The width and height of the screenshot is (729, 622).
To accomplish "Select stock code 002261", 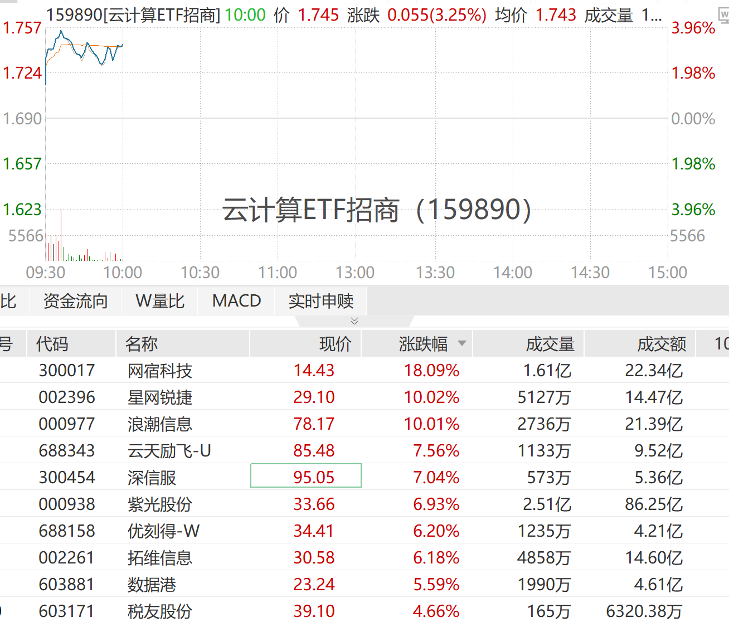I will pos(67,558).
